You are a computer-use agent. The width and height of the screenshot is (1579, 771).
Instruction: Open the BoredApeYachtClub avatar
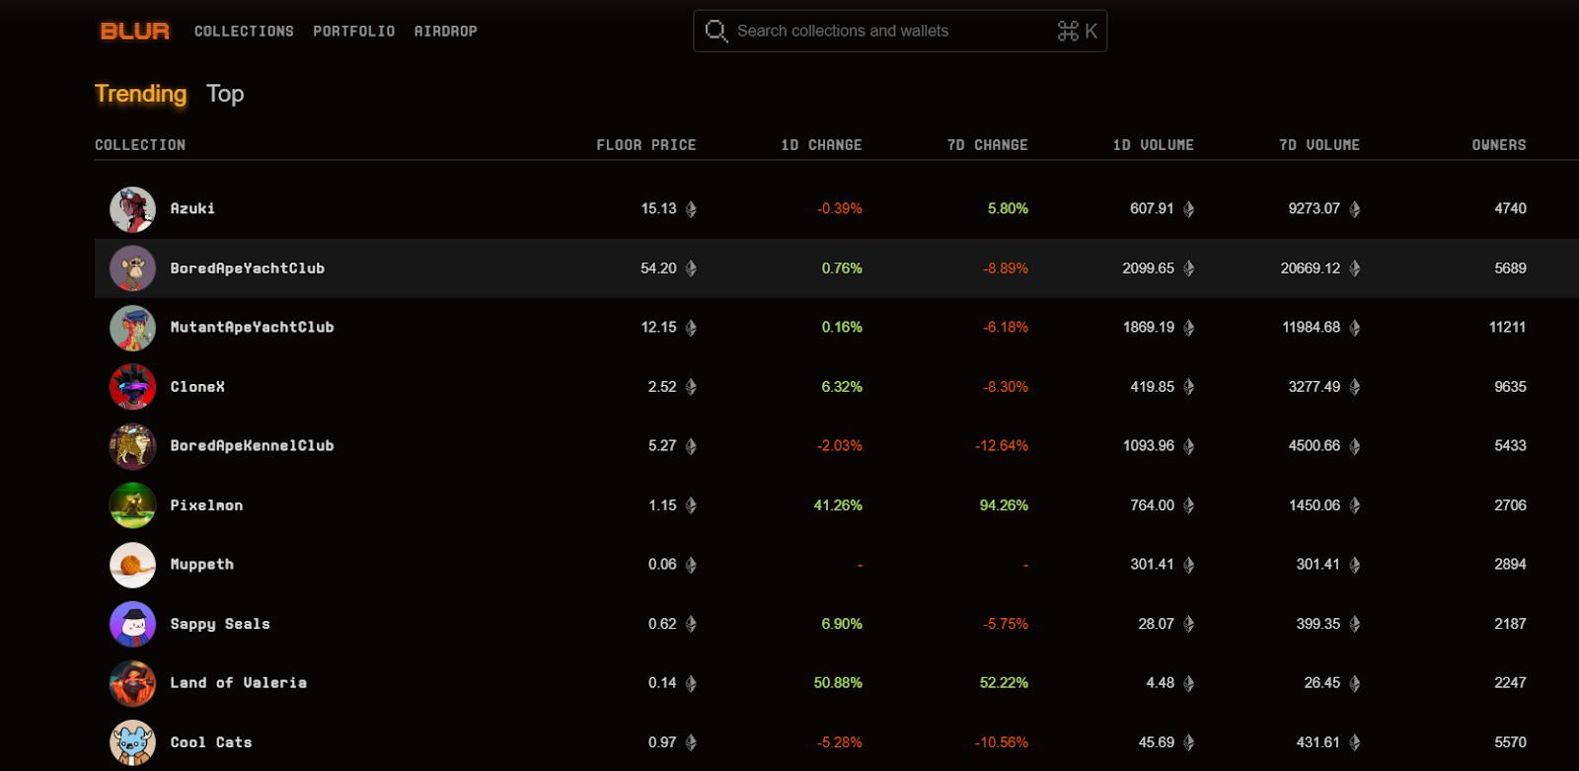point(132,269)
